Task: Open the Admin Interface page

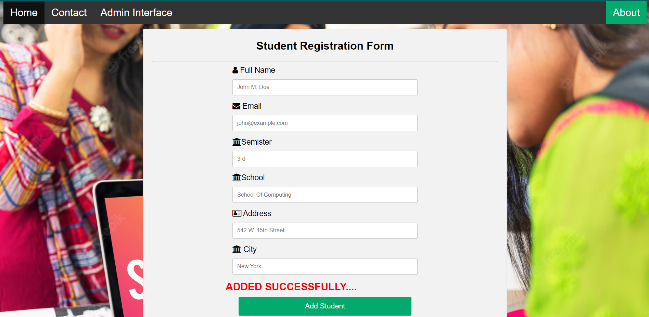Action: point(136,13)
